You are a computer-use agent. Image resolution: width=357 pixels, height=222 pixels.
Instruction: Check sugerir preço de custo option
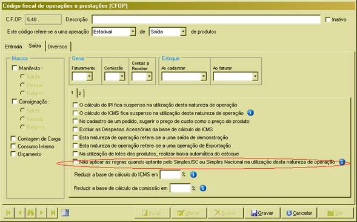pyautogui.click(x=75, y=121)
